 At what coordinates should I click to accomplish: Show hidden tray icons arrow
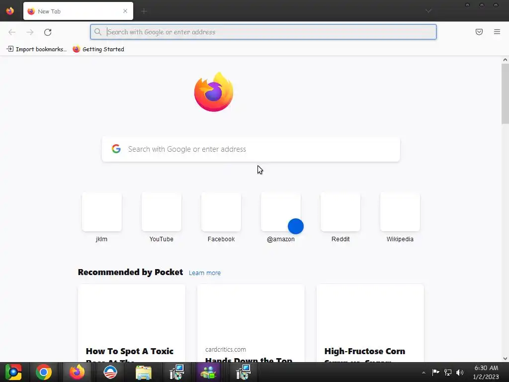click(x=424, y=373)
